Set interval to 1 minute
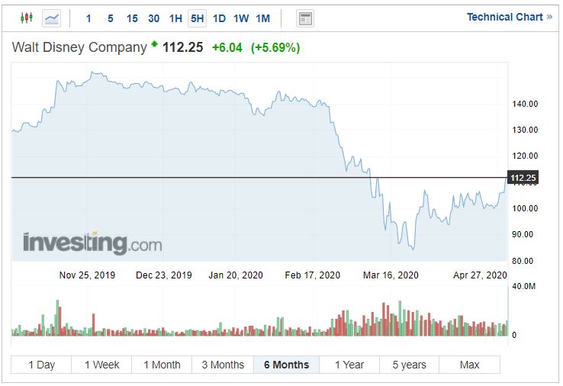The width and height of the screenshot is (563, 386). 88,18
